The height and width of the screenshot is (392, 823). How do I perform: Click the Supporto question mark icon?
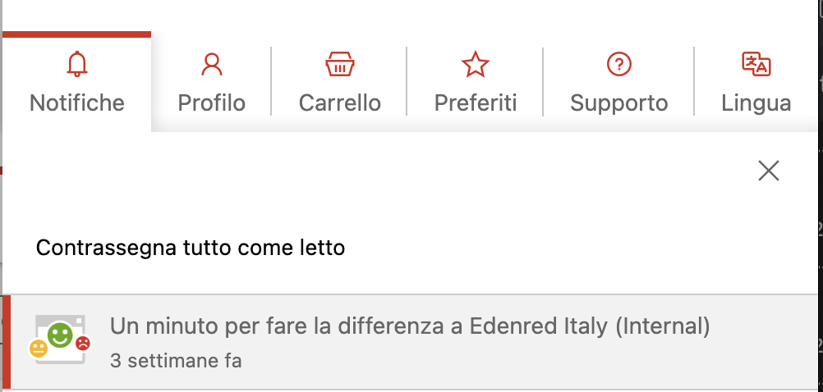point(618,64)
